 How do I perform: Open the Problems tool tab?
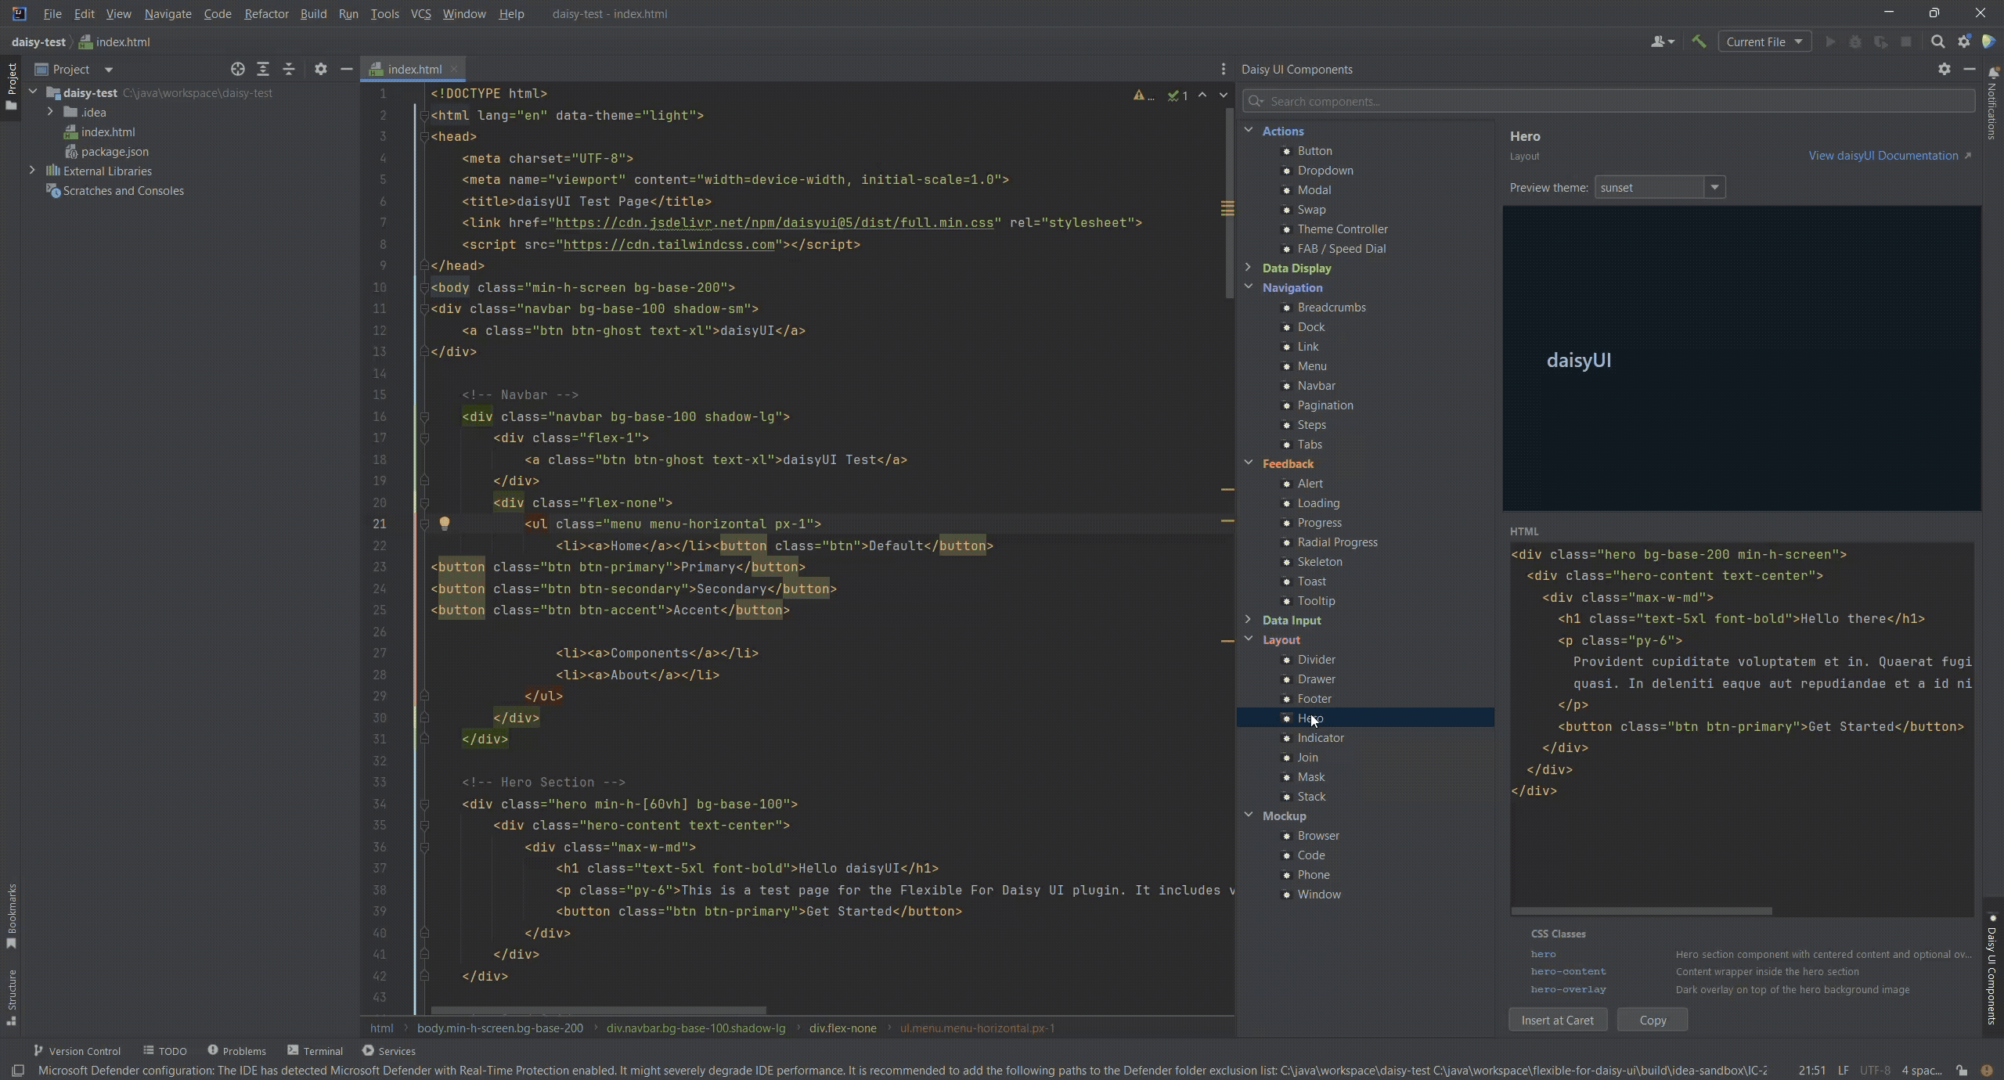pyautogui.click(x=236, y=1050)
